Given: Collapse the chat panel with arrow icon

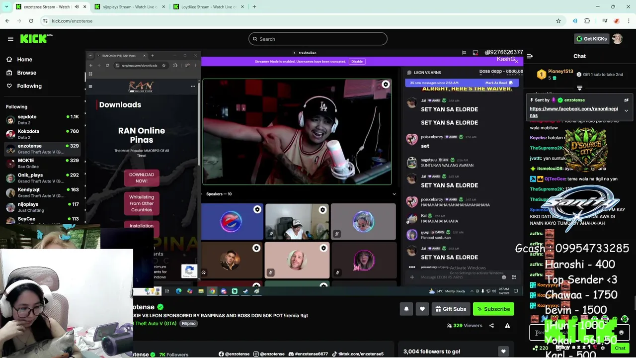Looking at the screenshot, I should [530, 56].
